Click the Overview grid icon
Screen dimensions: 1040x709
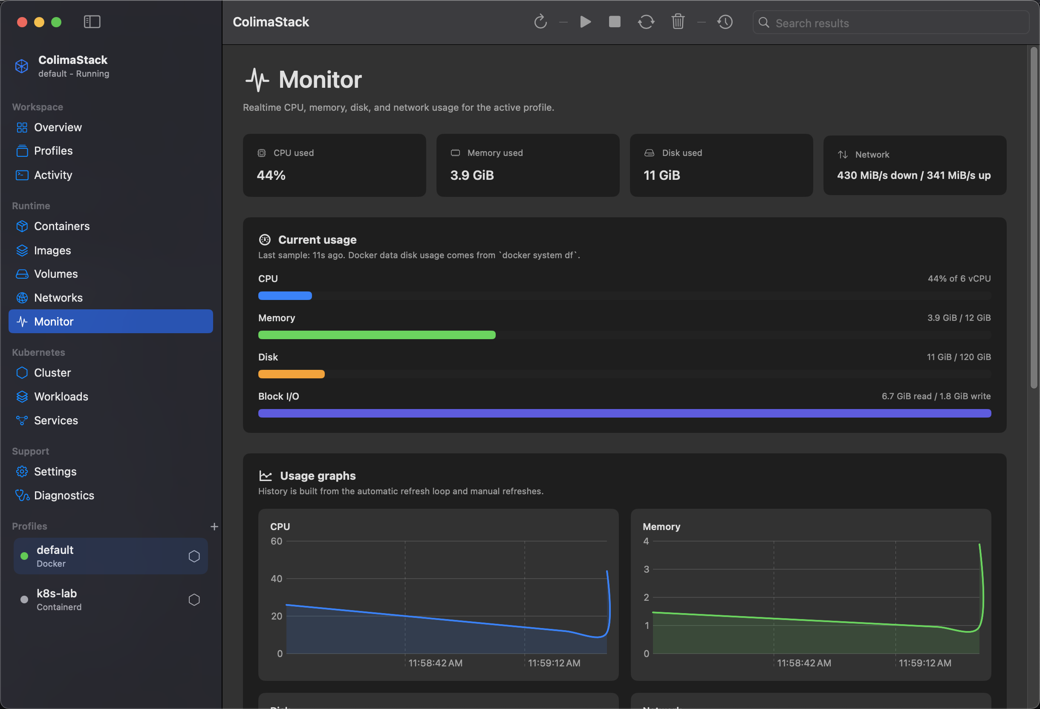pos(22,127)
